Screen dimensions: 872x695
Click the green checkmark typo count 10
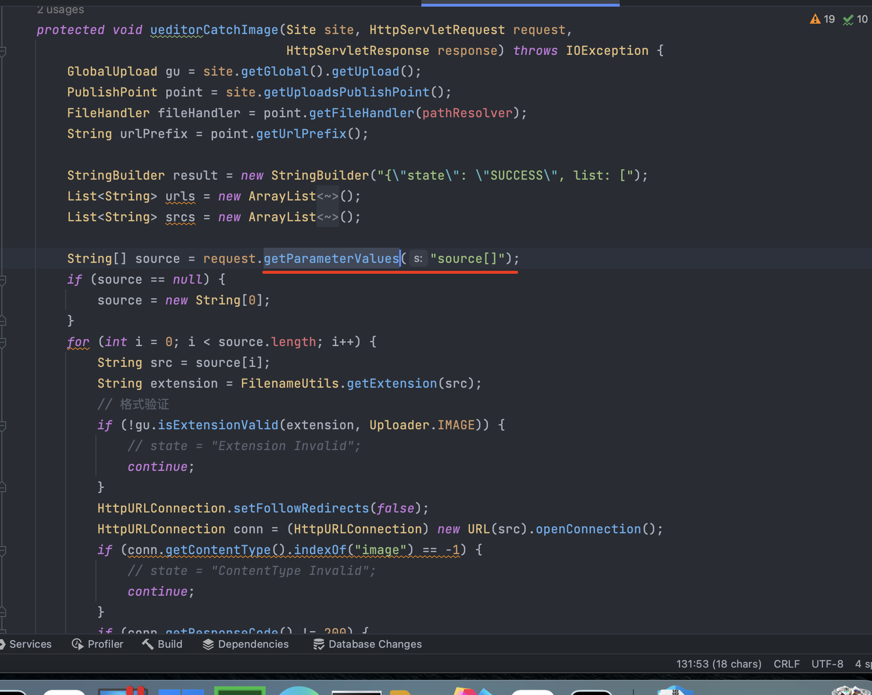[x=855, y=19]
